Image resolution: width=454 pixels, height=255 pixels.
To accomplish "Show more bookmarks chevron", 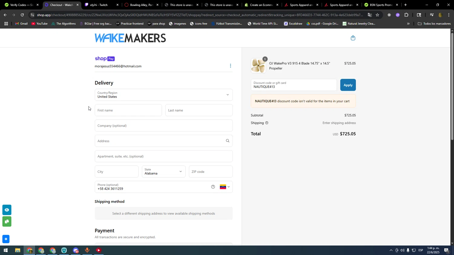I will [408, 24].
